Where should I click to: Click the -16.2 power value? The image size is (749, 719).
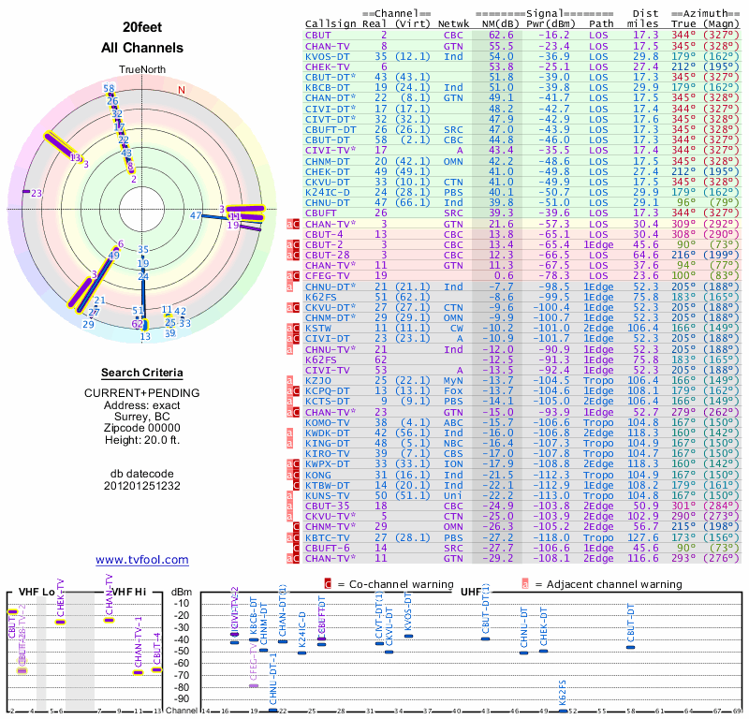coord(554,36)
